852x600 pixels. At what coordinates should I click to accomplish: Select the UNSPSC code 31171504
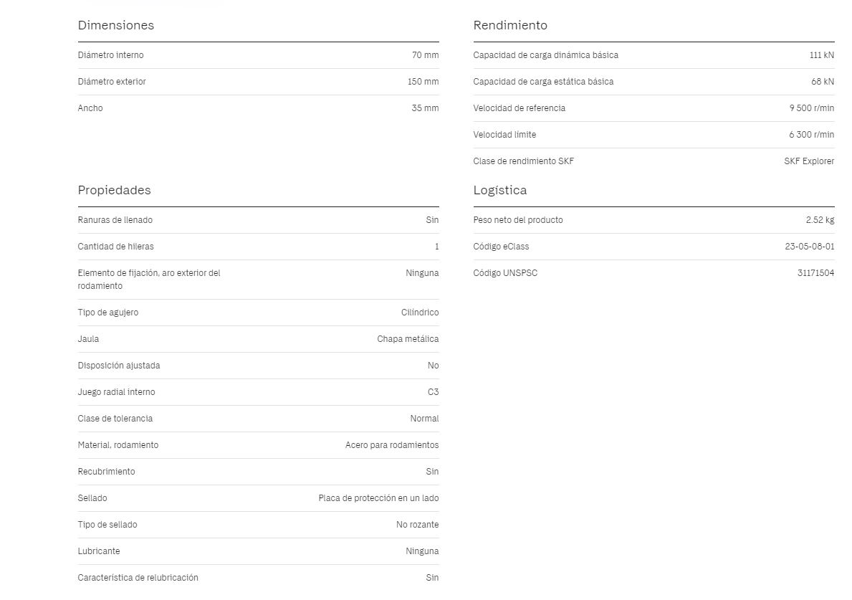[815, 273]
